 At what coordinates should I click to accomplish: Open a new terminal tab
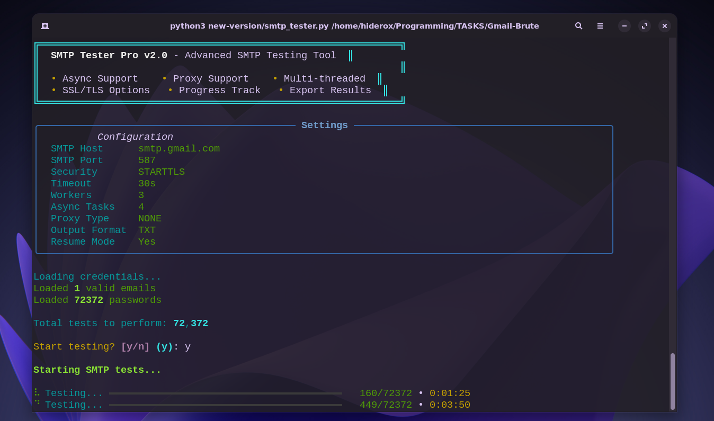[x=45, y=25]
